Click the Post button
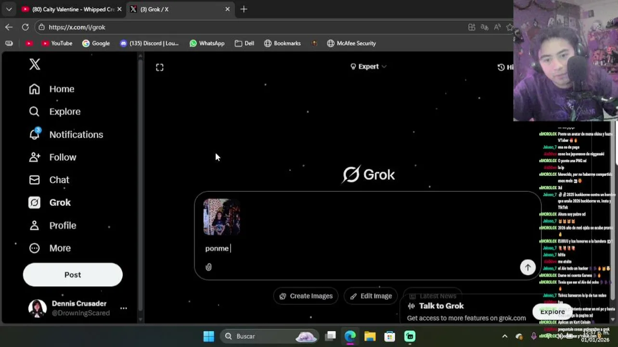This screenshot has width=618, height=347. (x=73, y=275)
